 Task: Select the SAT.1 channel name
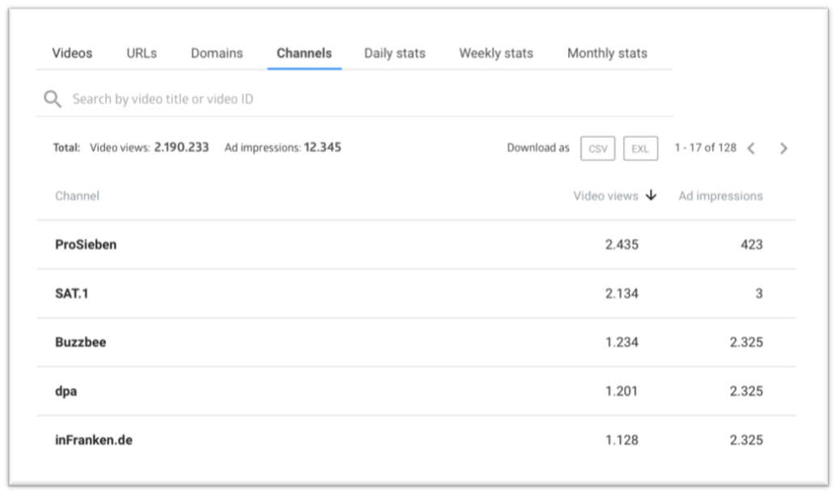[72, 293]
